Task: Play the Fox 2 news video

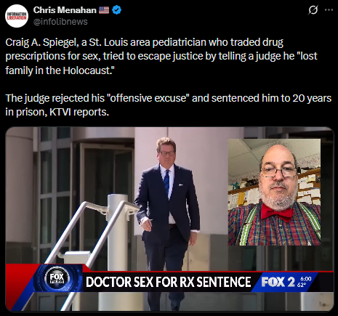Action: 169,219
